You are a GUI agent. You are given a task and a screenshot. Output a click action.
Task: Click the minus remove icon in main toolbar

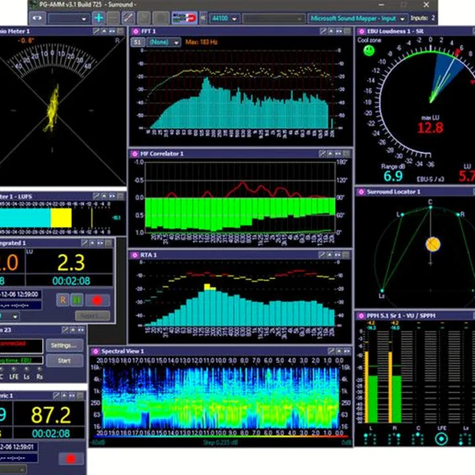tap(113, 18)
